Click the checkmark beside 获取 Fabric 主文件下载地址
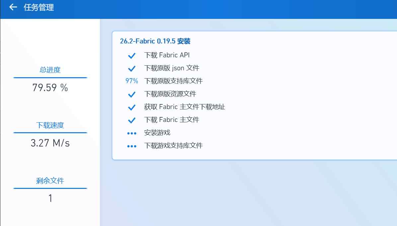The height and width of the screenshot is (226, 397). 132,107
